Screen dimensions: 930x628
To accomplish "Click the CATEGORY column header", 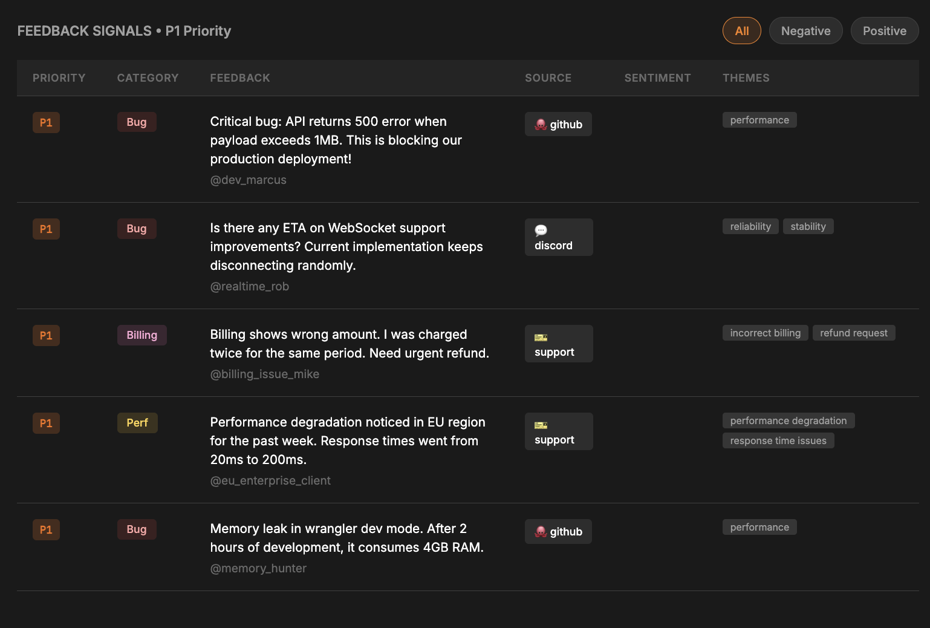I will point(148,78).
